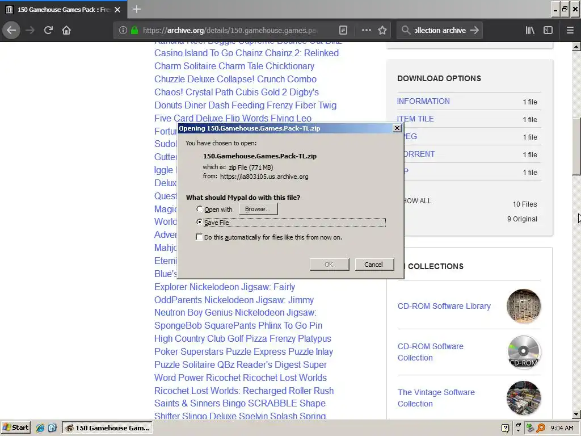Toggle reader view icon
581x436 pixels.
pos(343,31)
